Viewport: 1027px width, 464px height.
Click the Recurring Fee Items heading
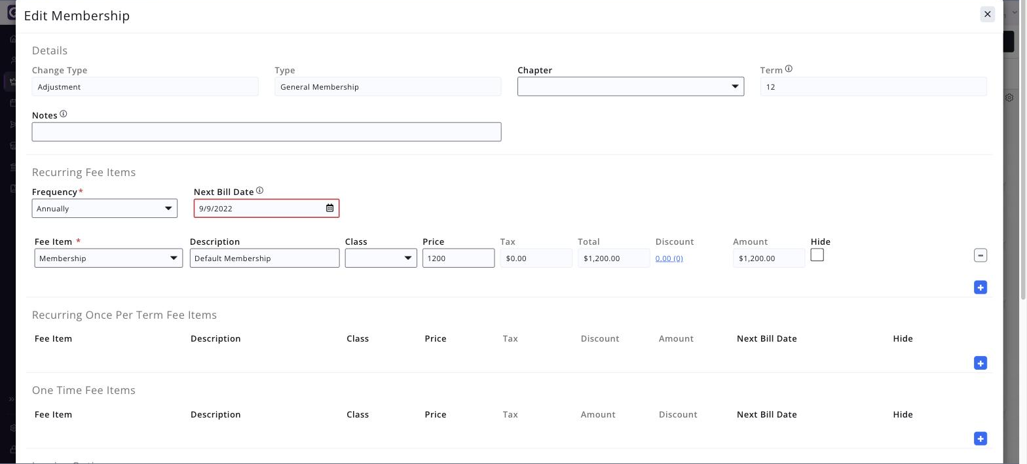(84, 172)
